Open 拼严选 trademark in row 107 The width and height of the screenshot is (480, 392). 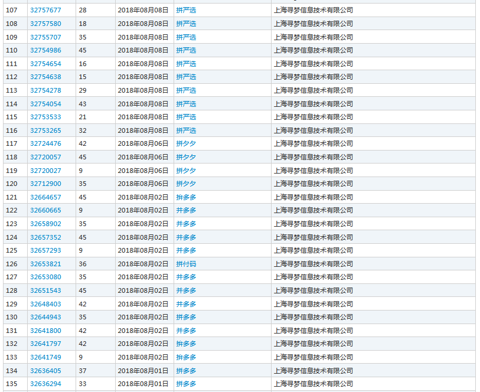186,10
